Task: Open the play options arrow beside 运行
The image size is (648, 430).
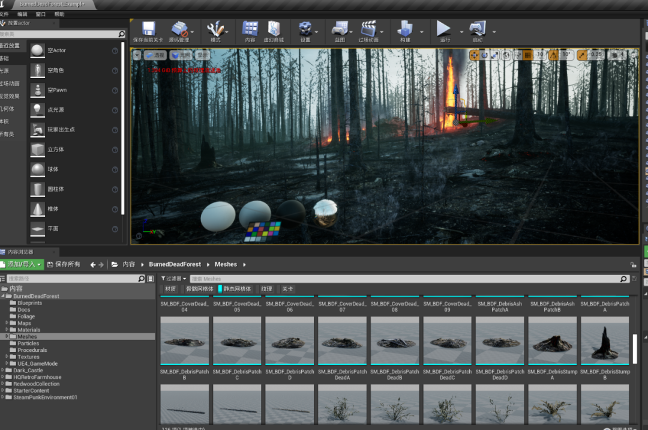Action: tap(461, 32)
